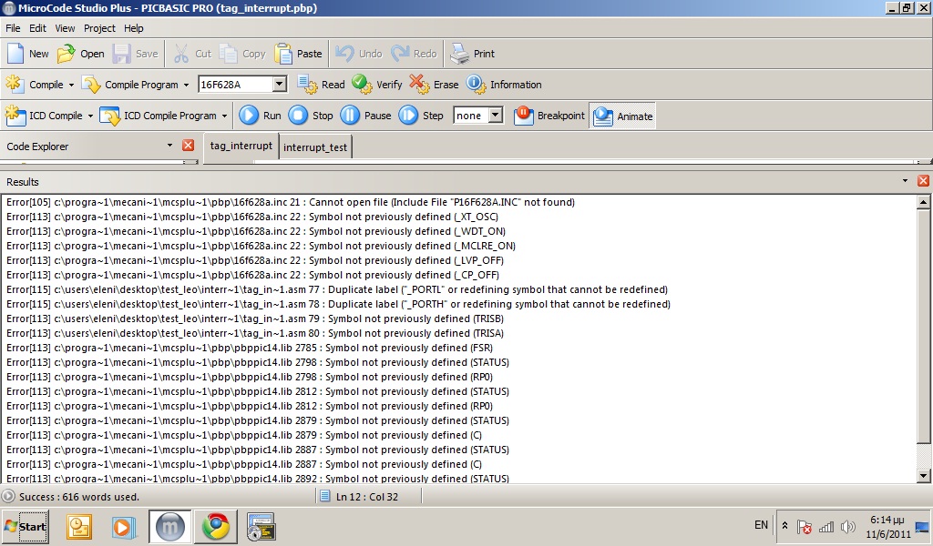
Task: Launch Google Chrome from the taskbar
Action: click(x=215, y=526)
